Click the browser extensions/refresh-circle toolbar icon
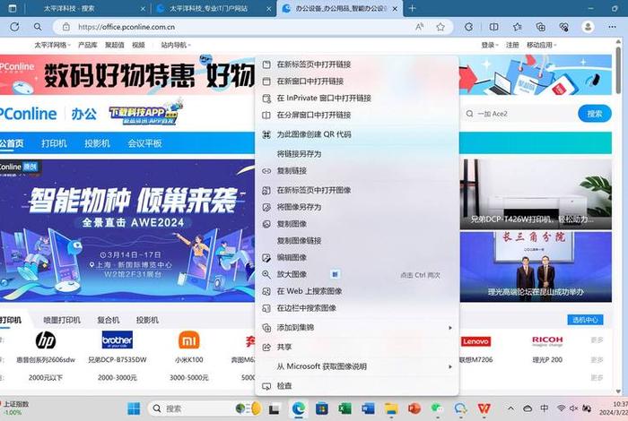628x421 pixels. pyautogui.click(x=468, y=27)
